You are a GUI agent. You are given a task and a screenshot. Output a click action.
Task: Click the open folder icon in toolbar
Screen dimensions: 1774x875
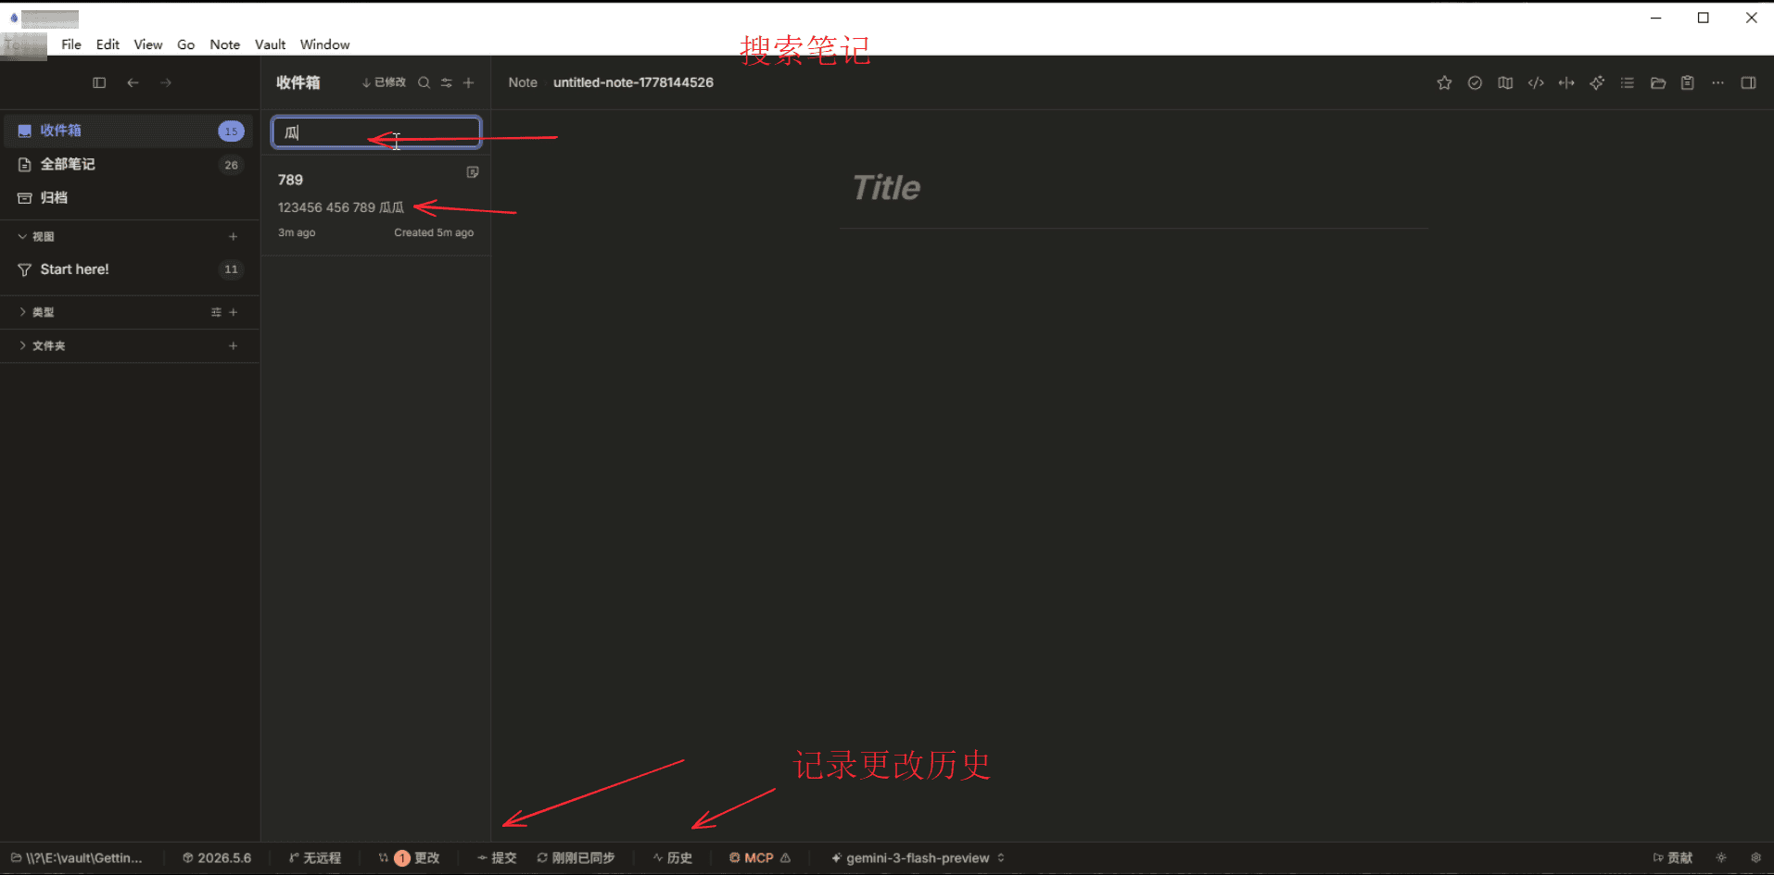[1658, 82]
